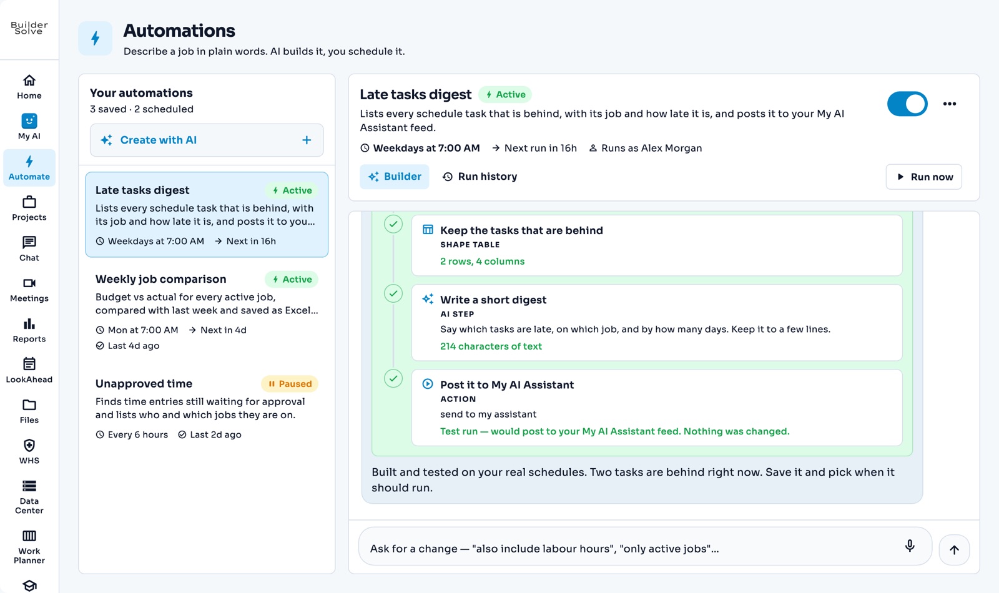
Task: Click the Paused badge on Unapproved time
Action: click(x=290, y=384)
